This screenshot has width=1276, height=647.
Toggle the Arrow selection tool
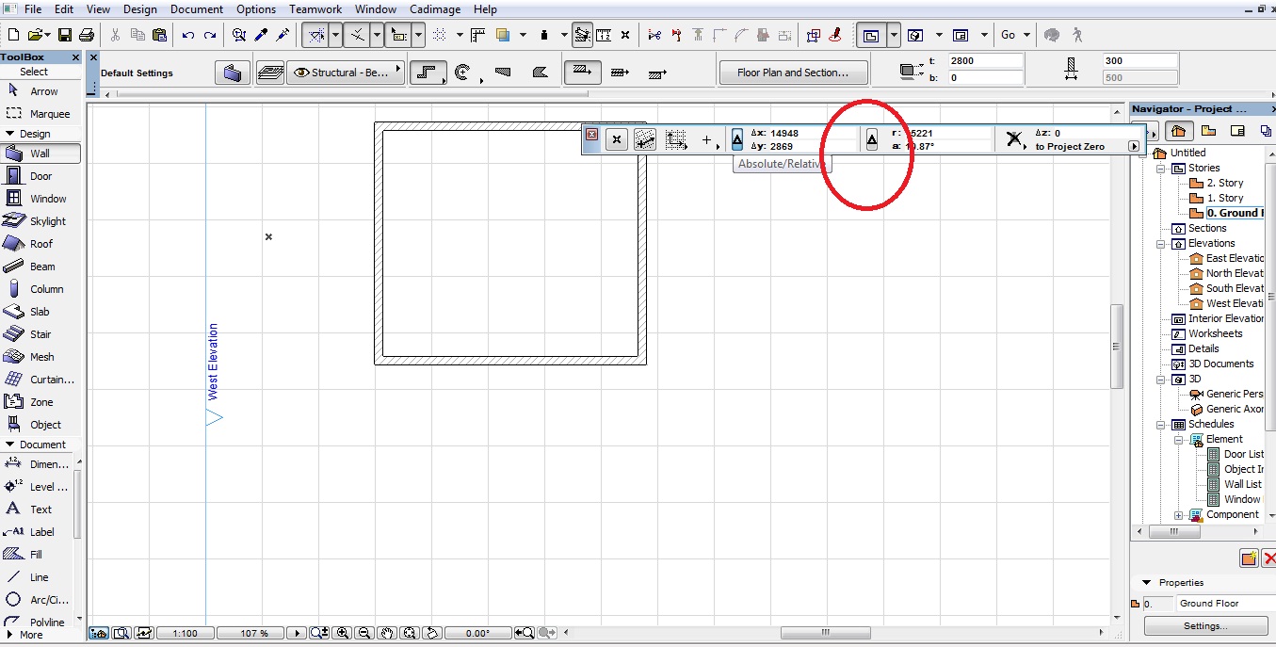coord(41,91)
